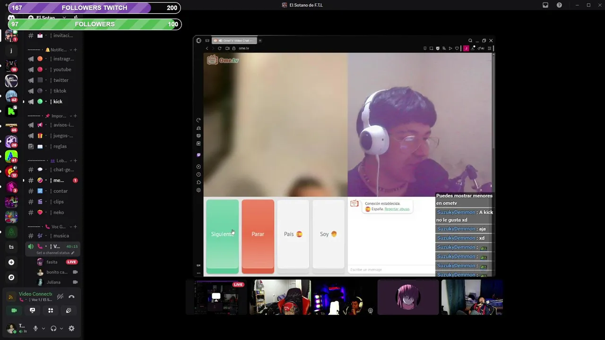Viewport: 605px width, 340px height.
Task: Open the musica channel
Action: [52, 236]
